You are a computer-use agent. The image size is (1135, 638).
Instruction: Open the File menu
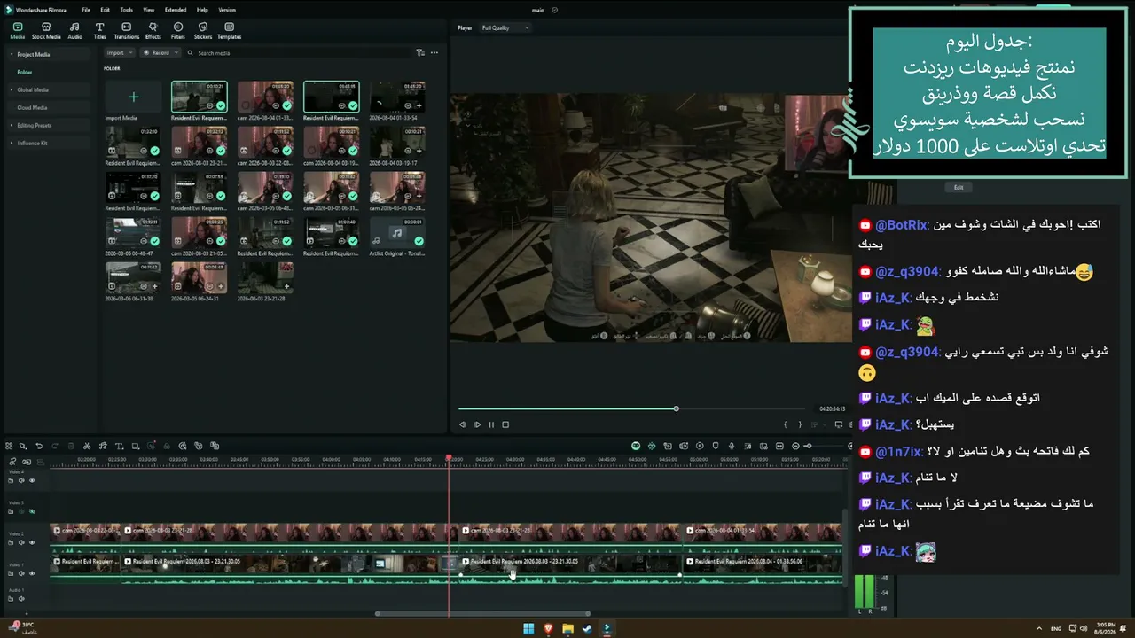(86, 10)
